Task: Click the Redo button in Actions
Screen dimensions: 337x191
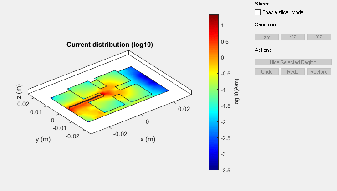Action: point(292,72)
